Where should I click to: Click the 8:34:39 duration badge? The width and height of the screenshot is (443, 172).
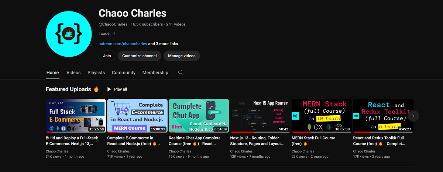click(221, 129)
